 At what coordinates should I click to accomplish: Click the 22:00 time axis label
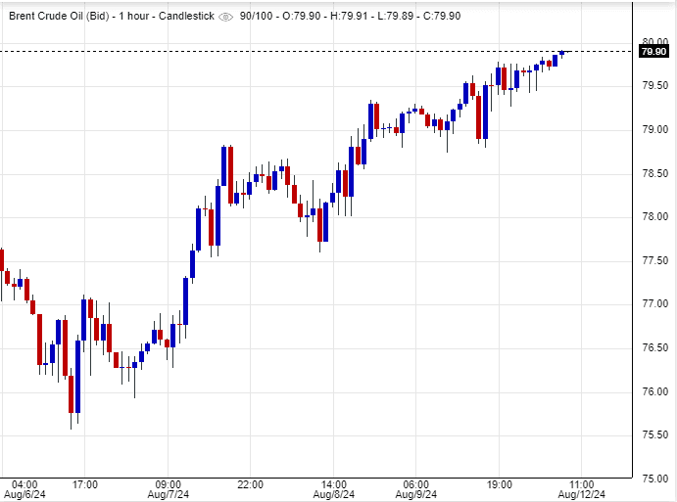tap(252, 483)
